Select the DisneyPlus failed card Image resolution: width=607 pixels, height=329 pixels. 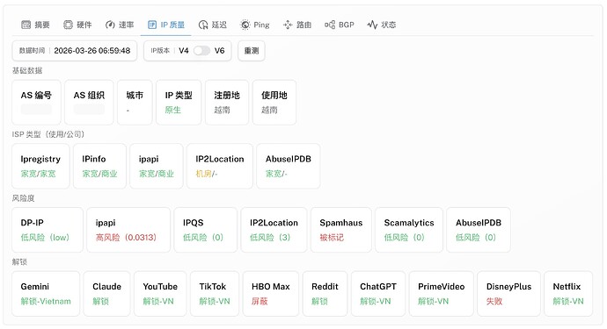tap(508, 294)
